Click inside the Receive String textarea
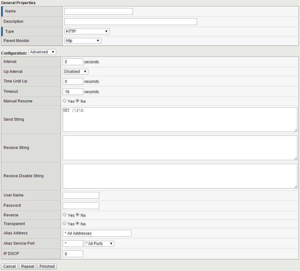 pyautogui.click(x=180, y=148)
